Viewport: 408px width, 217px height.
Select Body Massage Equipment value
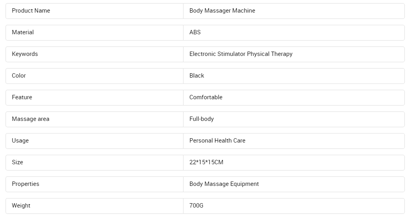pos(224,184)
